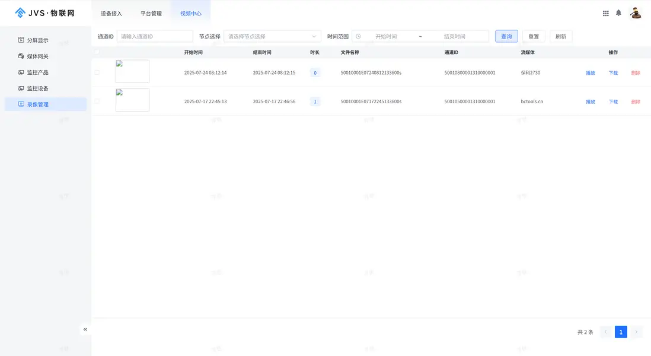Click the 时长 column header

point(315,52)
